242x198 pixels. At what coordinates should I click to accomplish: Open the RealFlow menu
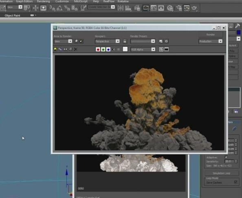click(109, 1)
